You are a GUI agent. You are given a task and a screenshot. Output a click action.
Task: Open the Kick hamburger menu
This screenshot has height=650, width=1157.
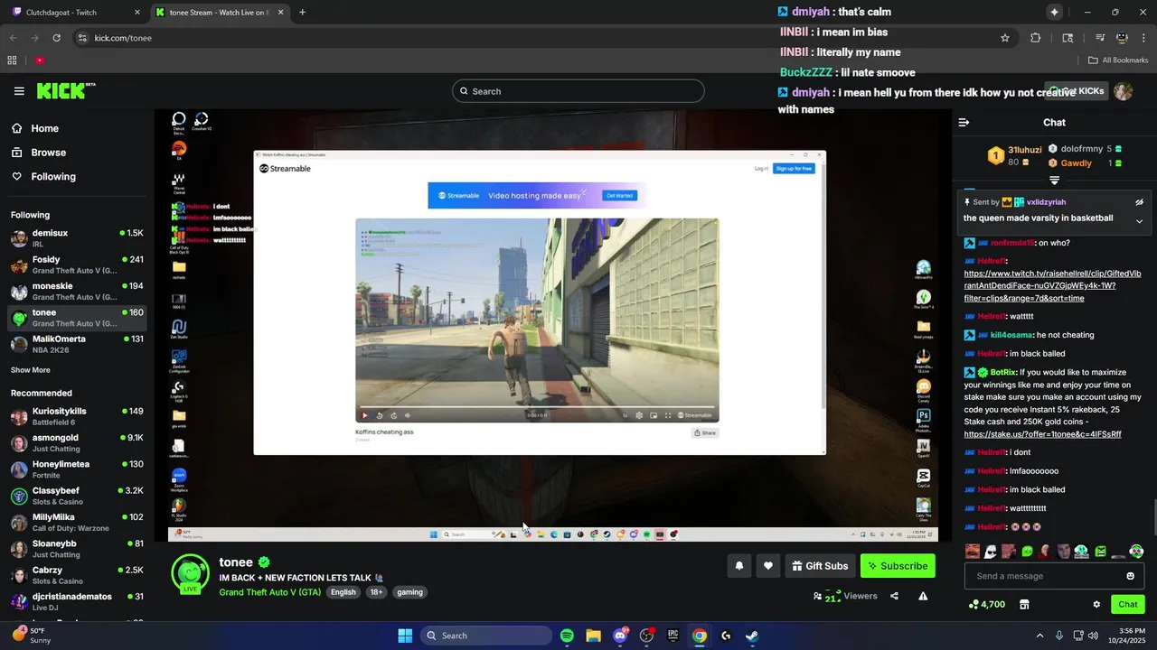coord(19,91)
